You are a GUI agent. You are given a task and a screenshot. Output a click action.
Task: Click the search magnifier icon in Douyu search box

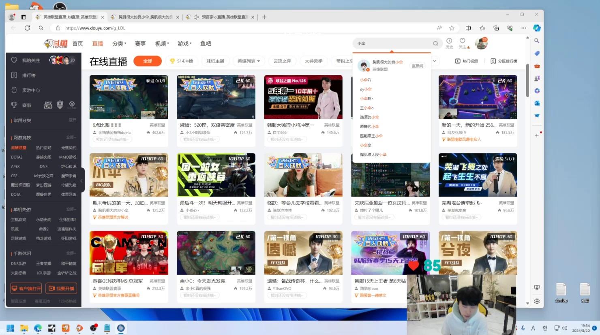point(435,43)
